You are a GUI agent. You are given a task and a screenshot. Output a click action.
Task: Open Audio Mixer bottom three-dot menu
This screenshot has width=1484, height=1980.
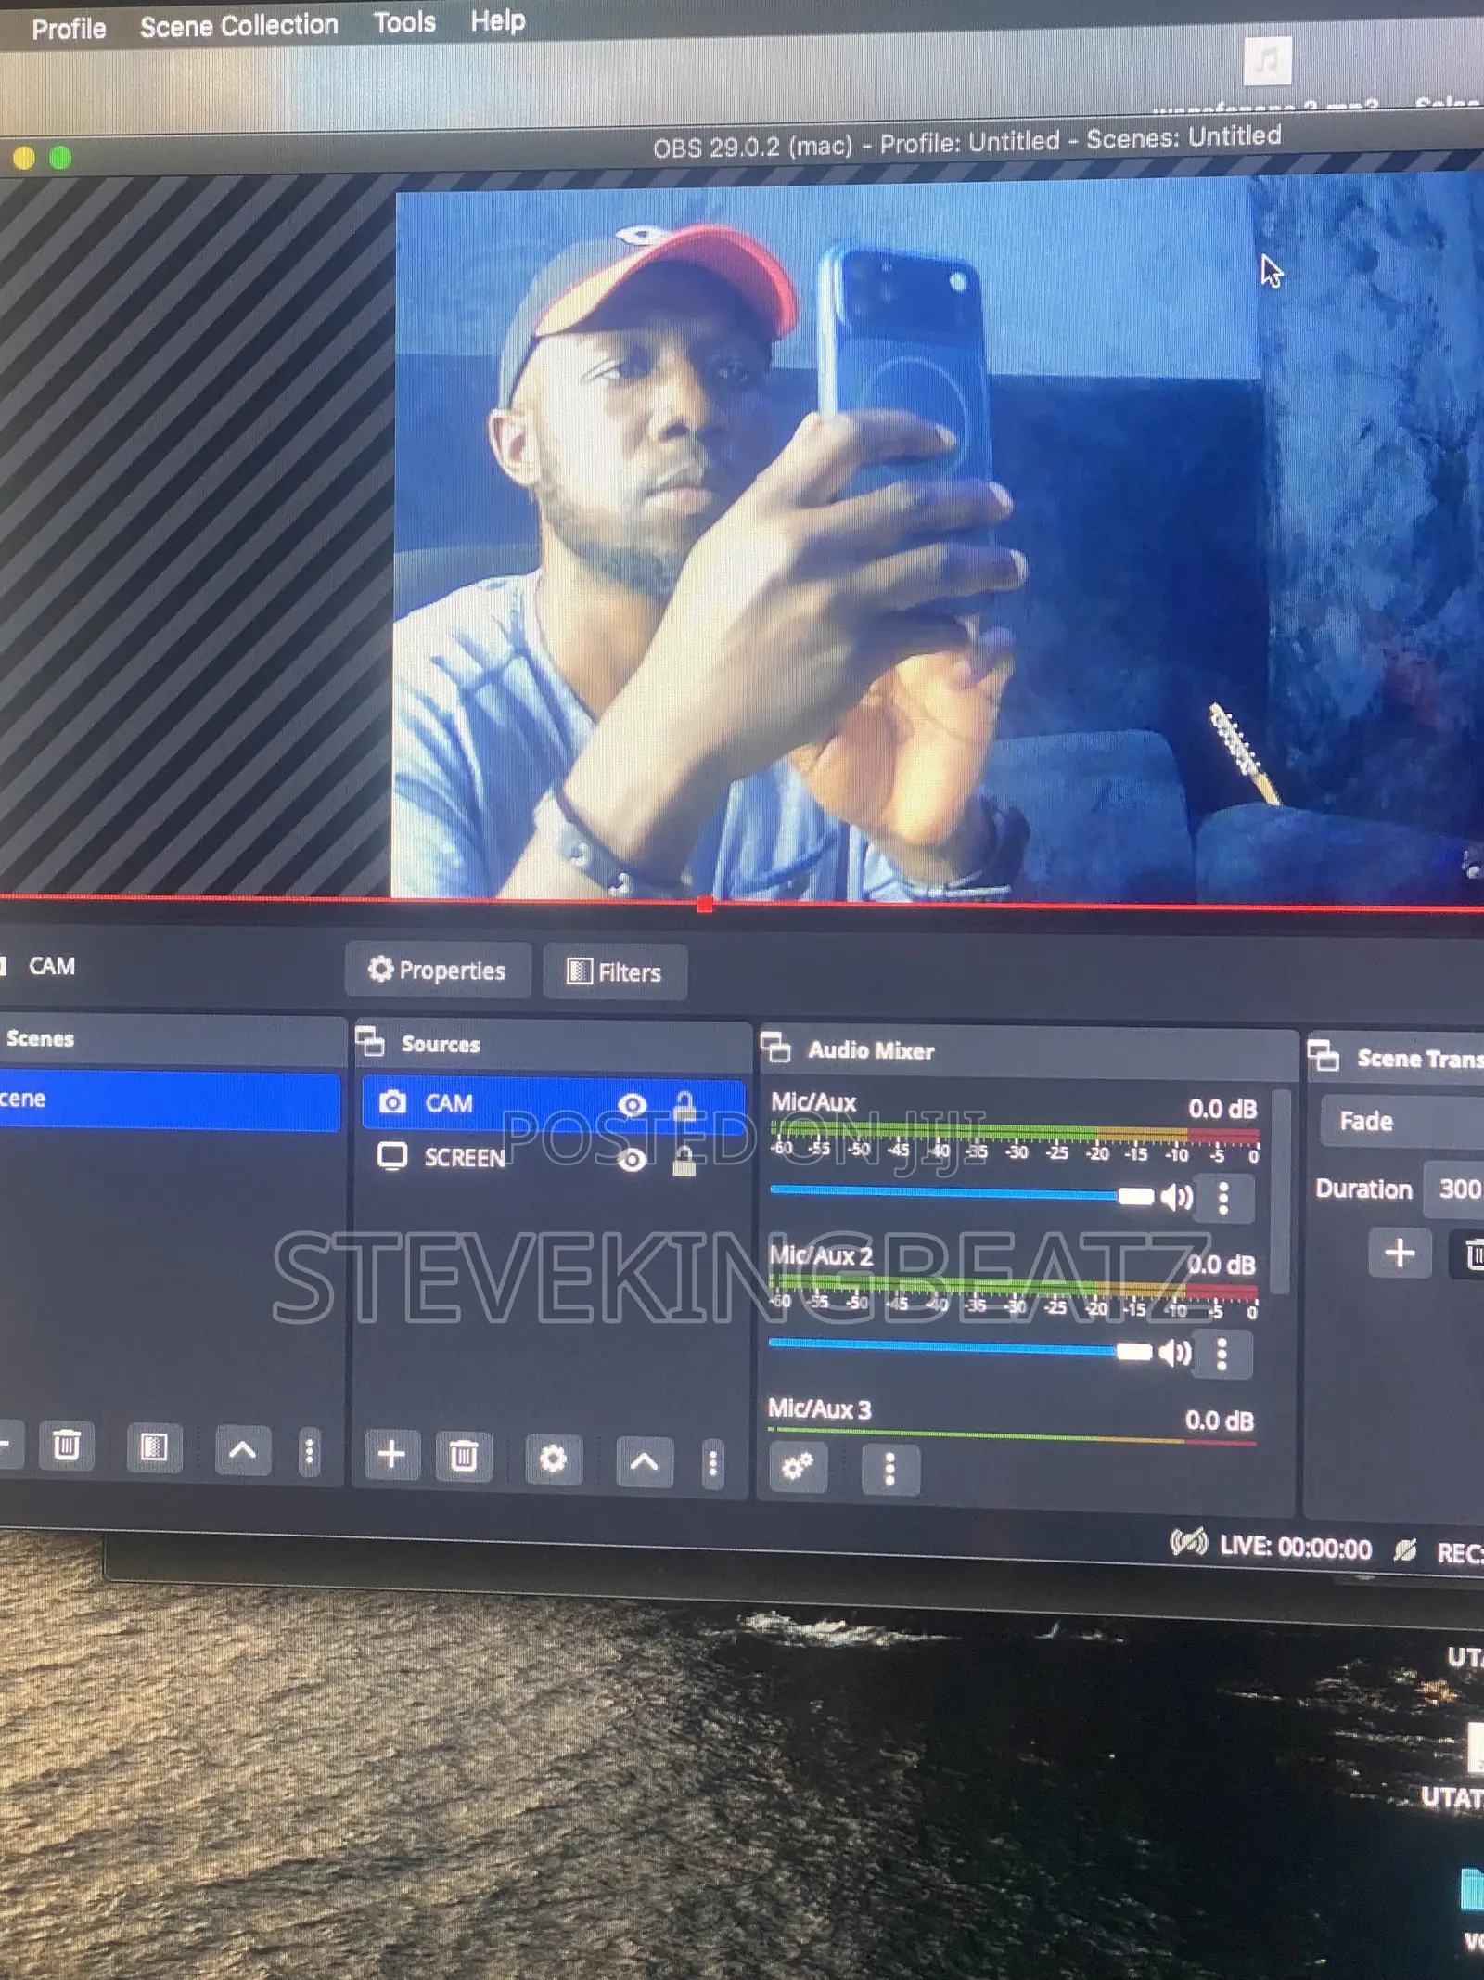pyautogui.click(x=889, y=1469)
